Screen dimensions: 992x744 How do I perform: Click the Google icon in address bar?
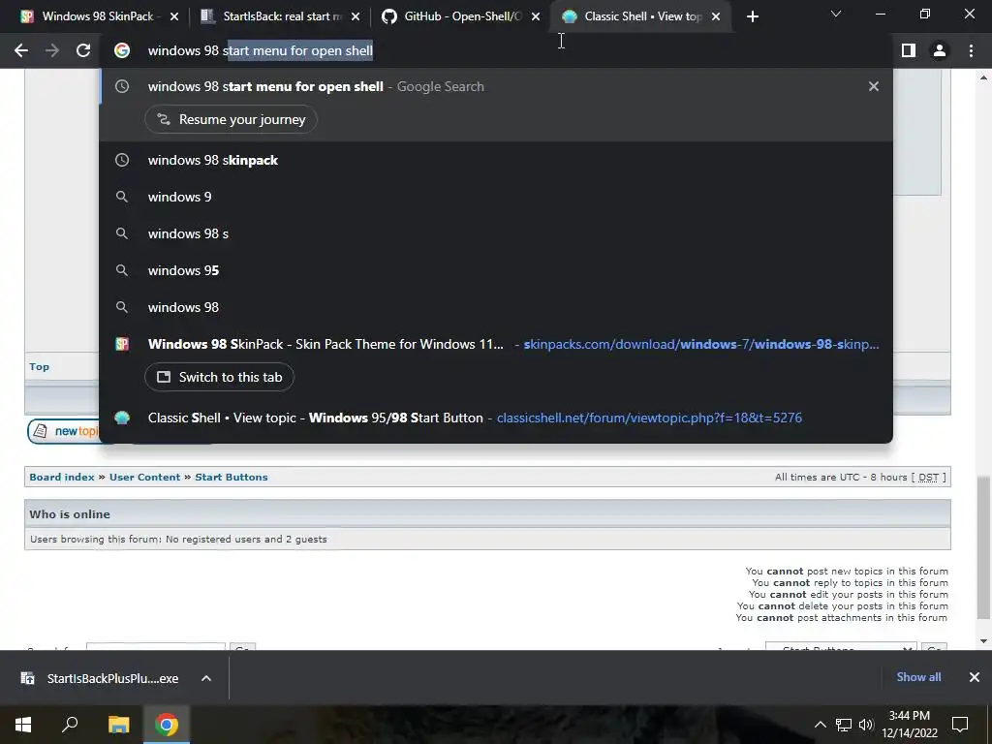(122, 50)
